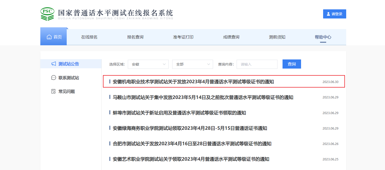Open the 蚌埠市测试站 new address notice
Viewport: 385px width, 170px height.
(x=179, y=113)
